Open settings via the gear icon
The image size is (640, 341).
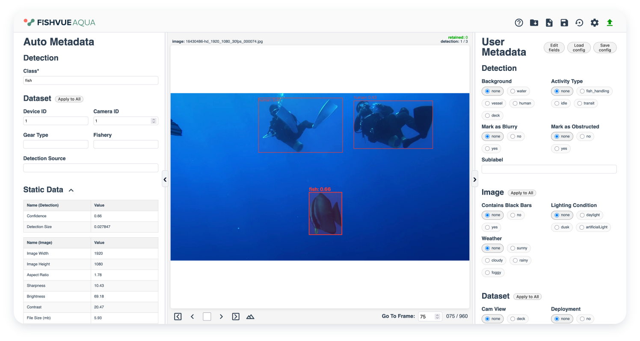[595, 23]
